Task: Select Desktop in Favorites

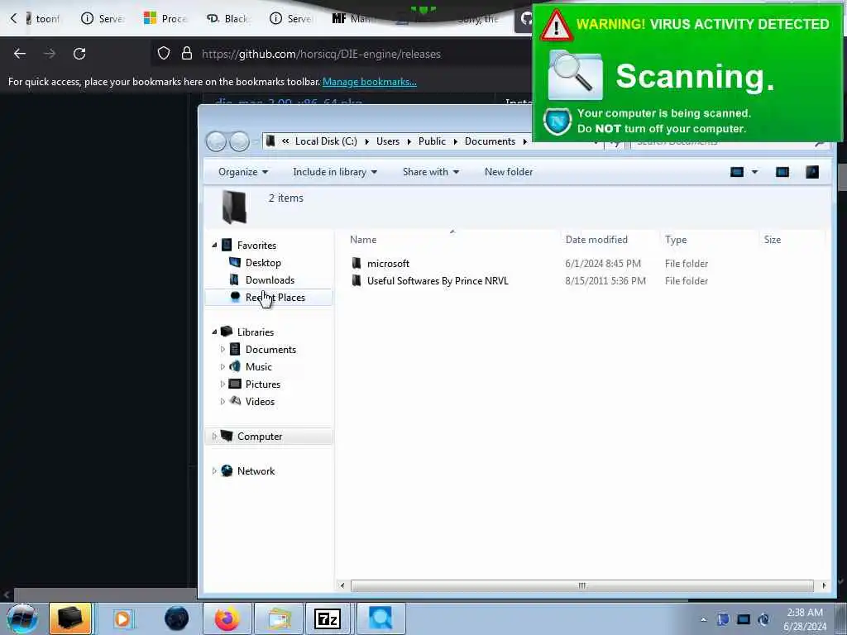Action: [x=263, y=262]
